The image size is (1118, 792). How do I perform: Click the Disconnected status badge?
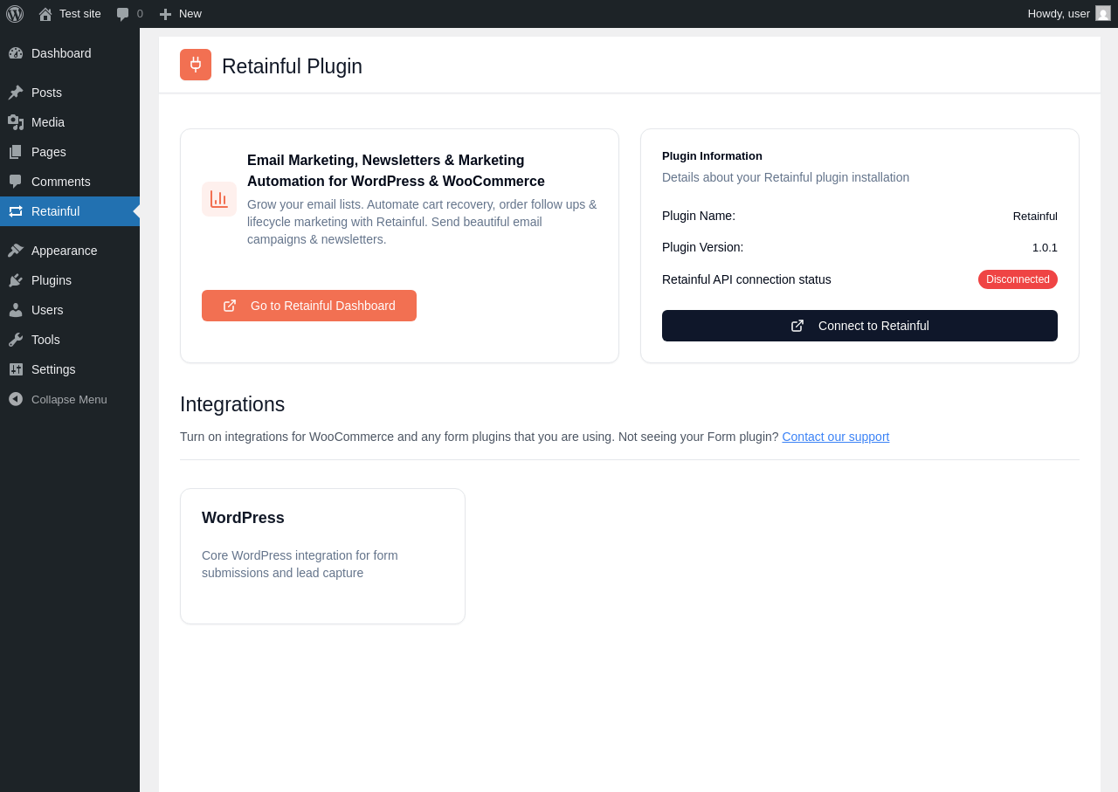pos(1018,279)
